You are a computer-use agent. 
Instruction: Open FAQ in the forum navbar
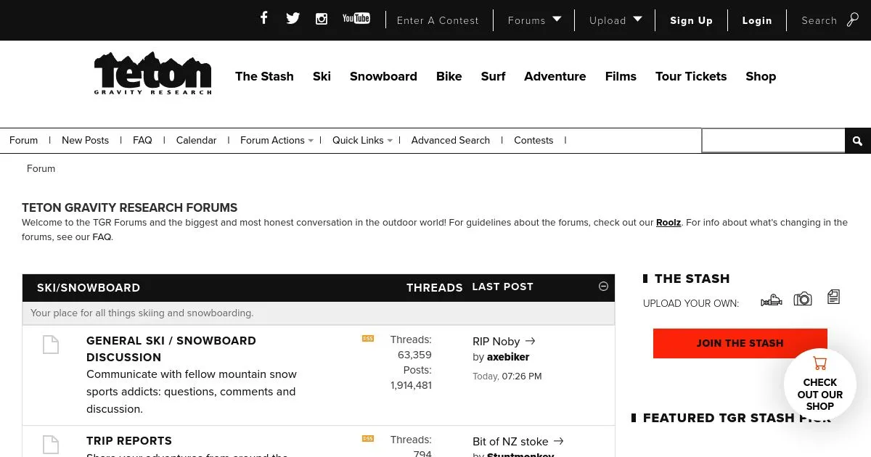pos(142,141)
